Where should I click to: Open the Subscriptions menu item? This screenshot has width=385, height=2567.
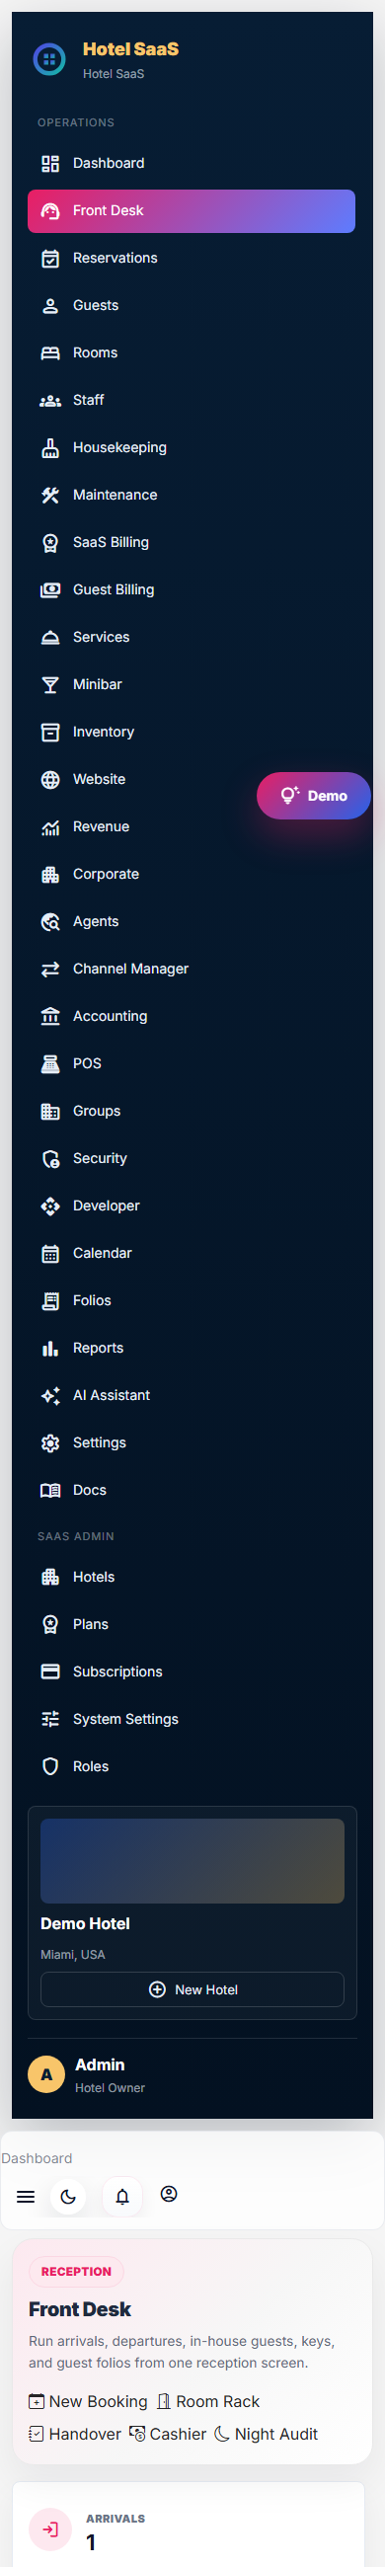click(x=192, y=1672)
